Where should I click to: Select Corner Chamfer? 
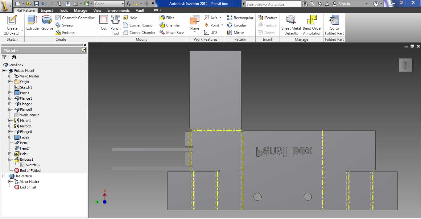[x=139, y=32]
